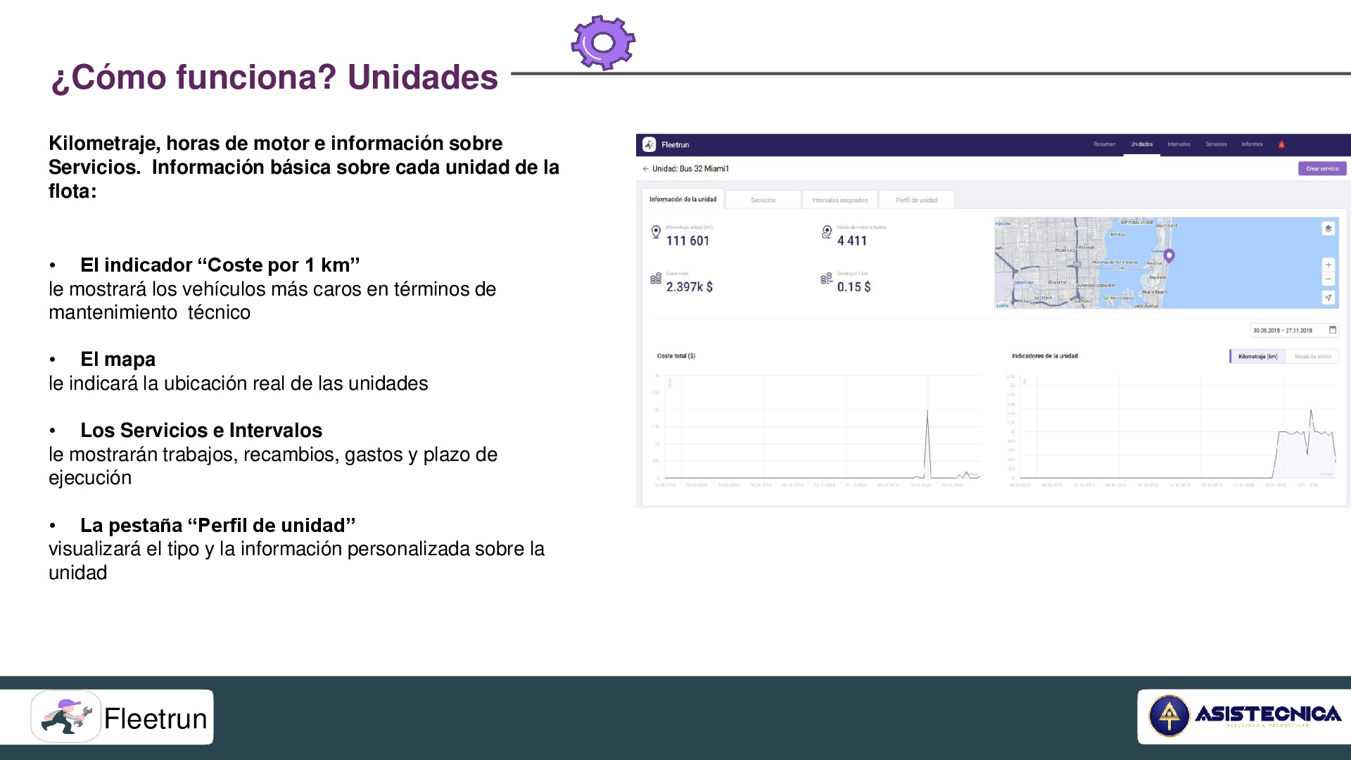
Task: Click the Fleetrun logo in app header
Action: point(649,144)
